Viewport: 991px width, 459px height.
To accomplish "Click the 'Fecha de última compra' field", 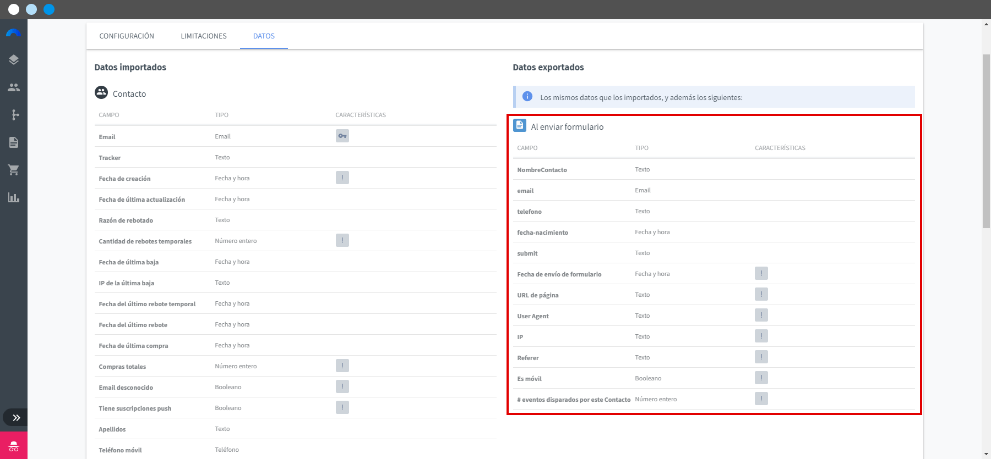I will [x=133, y=346].
